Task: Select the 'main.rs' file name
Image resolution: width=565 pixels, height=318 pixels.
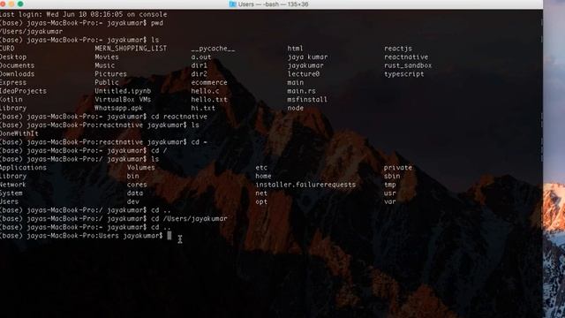Action: click(x=301, y=91)
